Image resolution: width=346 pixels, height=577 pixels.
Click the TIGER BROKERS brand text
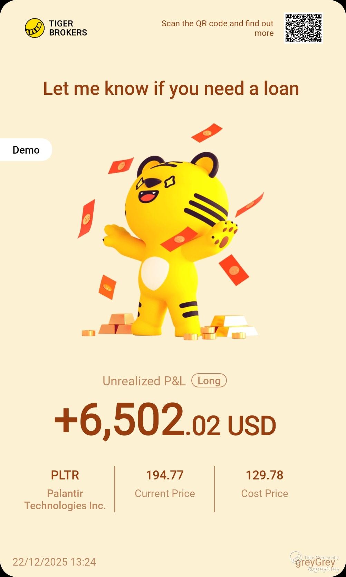point(68,28)
